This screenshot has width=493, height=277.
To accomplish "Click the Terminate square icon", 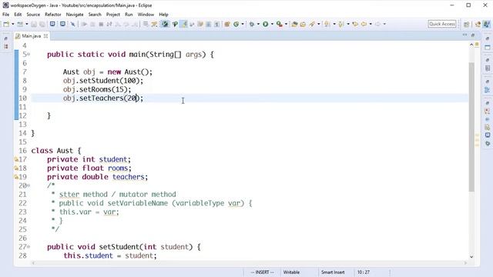I will [x=101, y=24].
